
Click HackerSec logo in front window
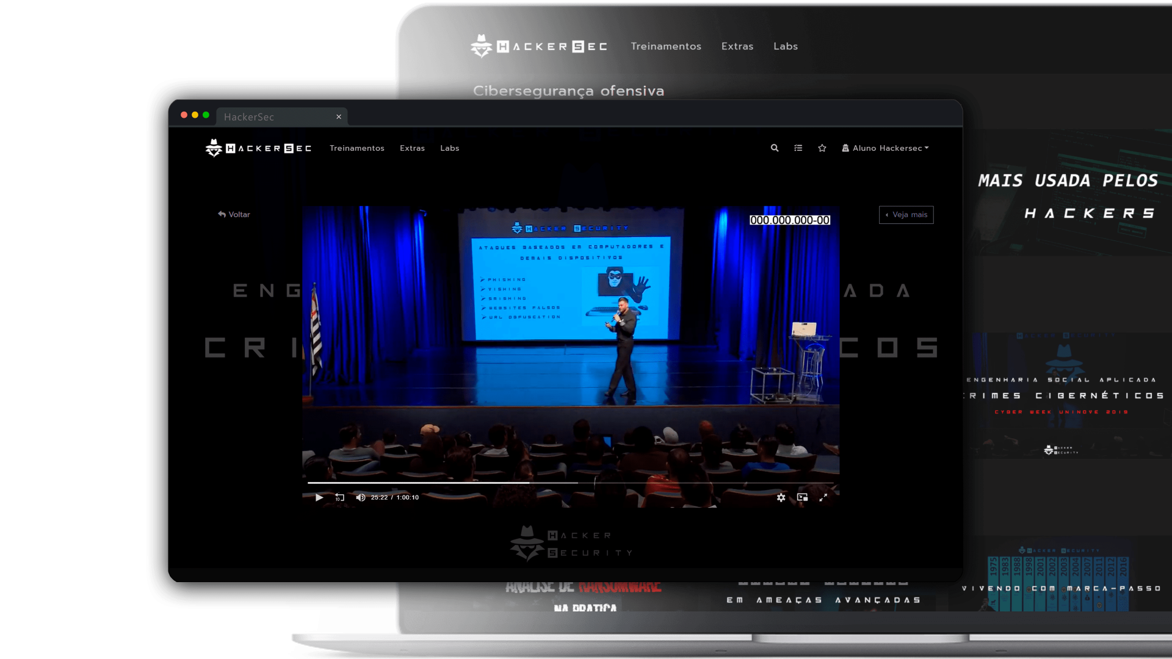pos(258,148)
